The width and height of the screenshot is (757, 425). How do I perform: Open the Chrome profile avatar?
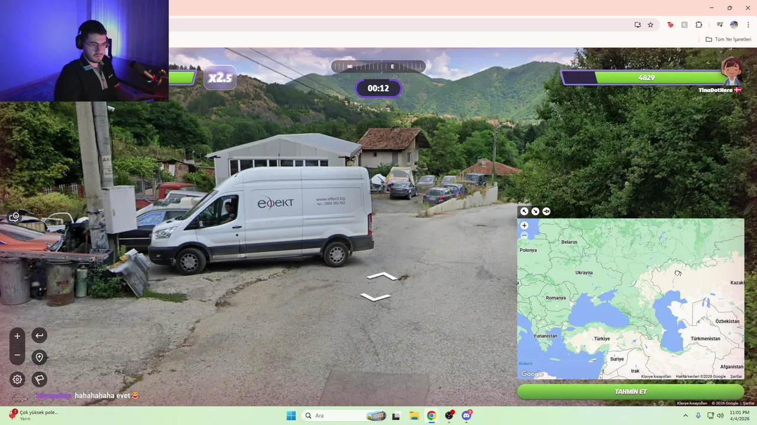pos(734,25)
